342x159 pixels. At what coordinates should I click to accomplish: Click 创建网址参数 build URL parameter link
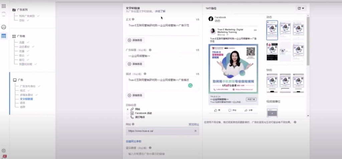pos(134,141)
